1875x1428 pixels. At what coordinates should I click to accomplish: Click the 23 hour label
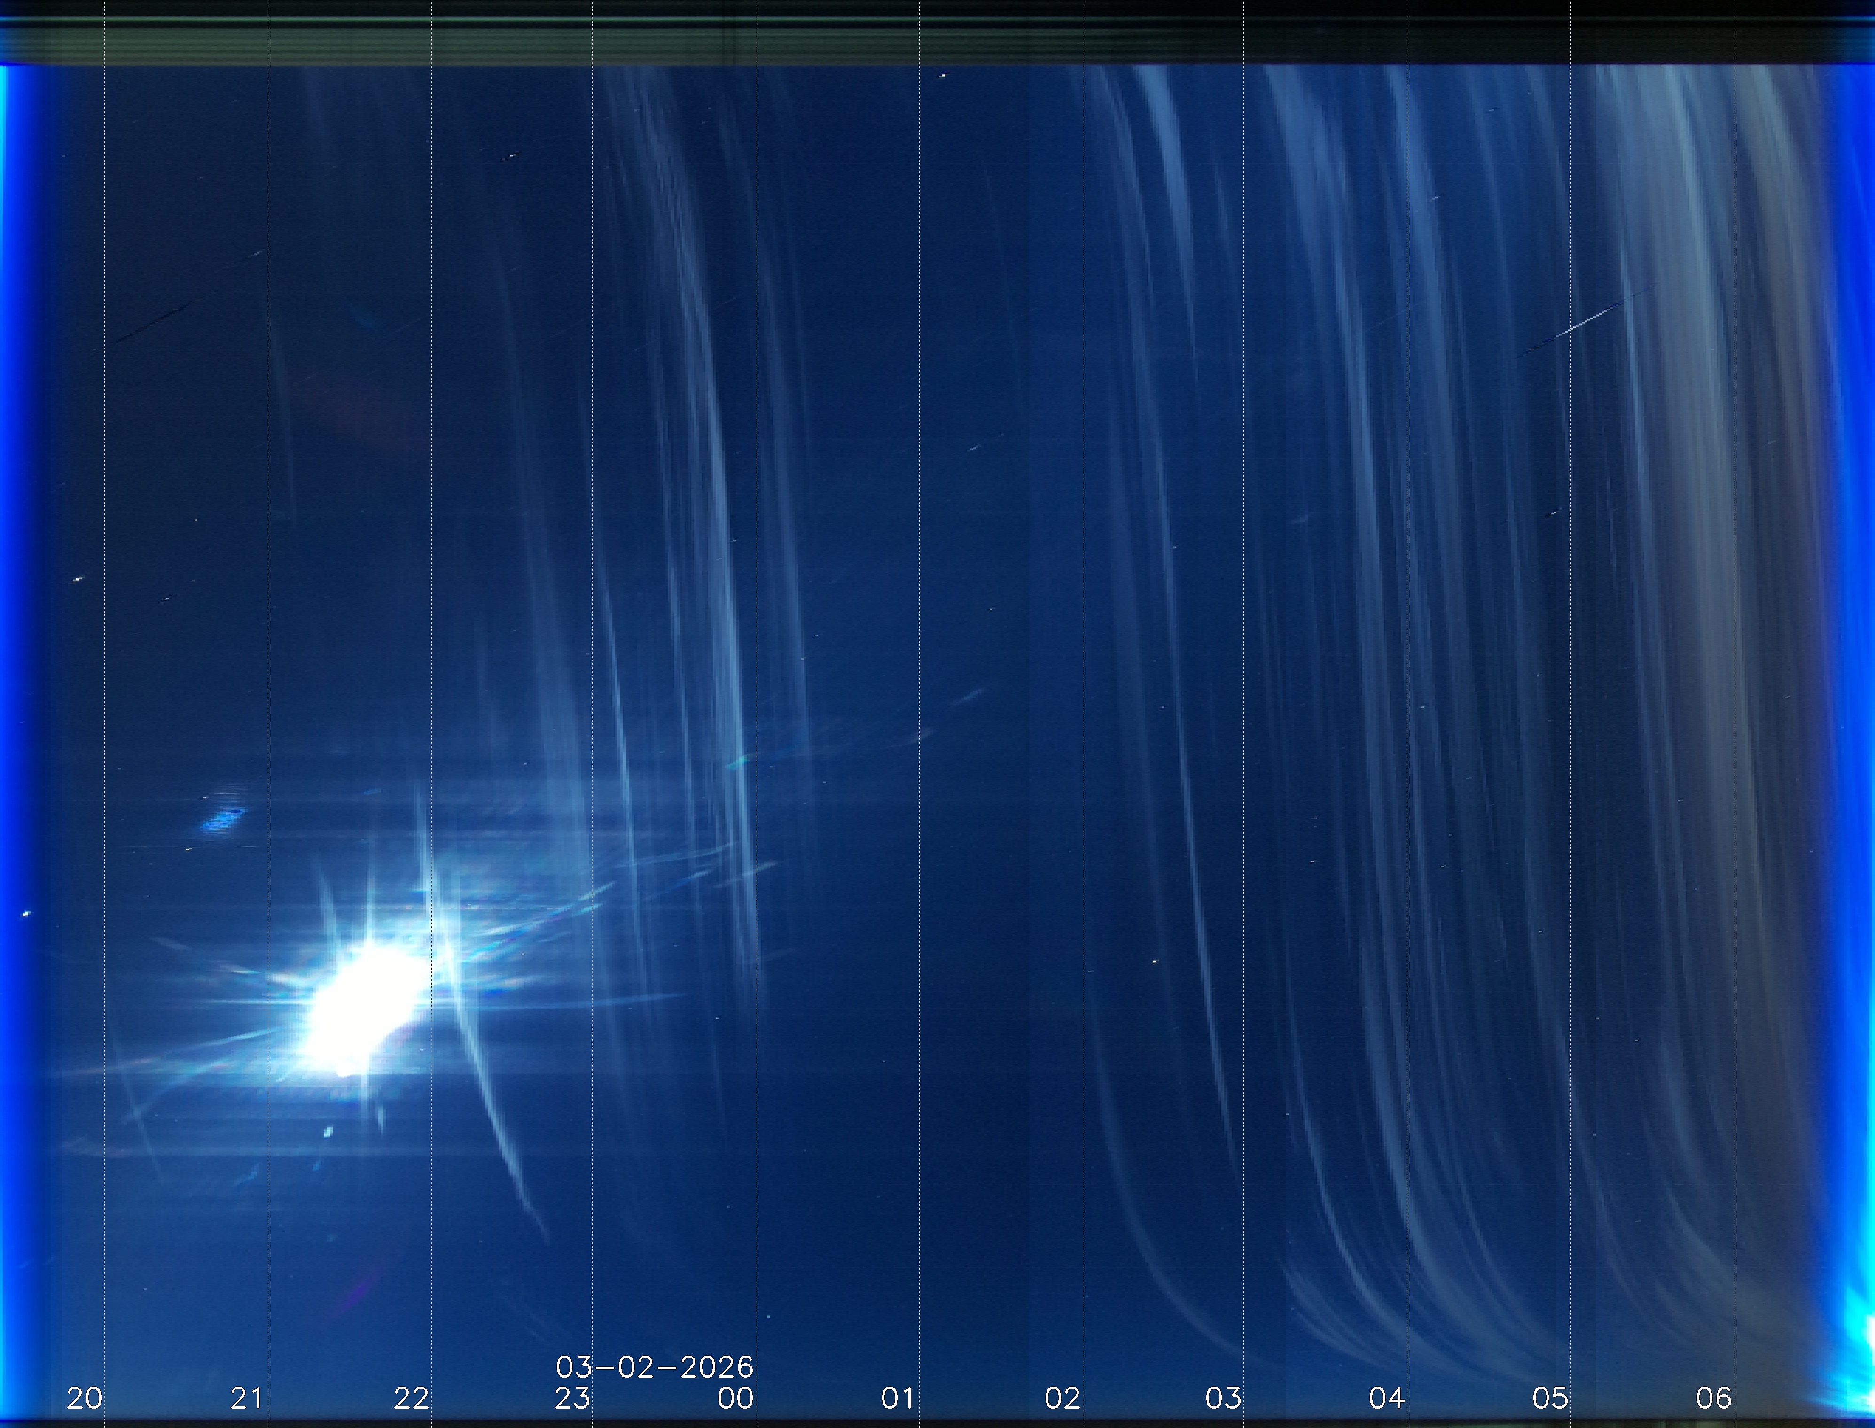click(572, 1398)
